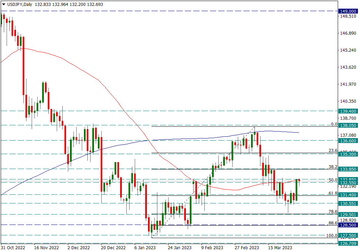Click the USDJPY,Daily chart title
This screenshot has width=360, height=252.
[x=20, y=5]
